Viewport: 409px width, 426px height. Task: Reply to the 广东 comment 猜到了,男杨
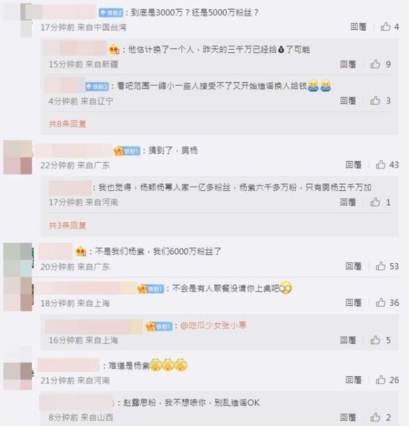point(353,165)
